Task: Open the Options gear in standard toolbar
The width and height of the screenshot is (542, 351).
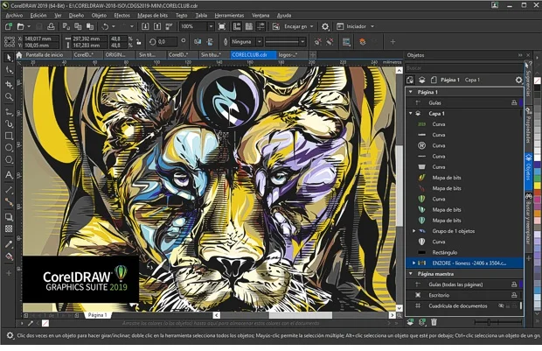Action: coord(325,26)
